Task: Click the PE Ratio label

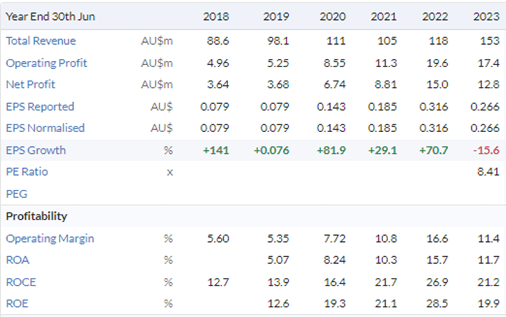Action: (27, 172)
